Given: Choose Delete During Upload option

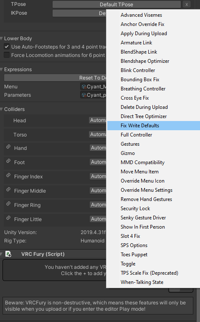Looking at the screenshot, I should coord(154,107).
